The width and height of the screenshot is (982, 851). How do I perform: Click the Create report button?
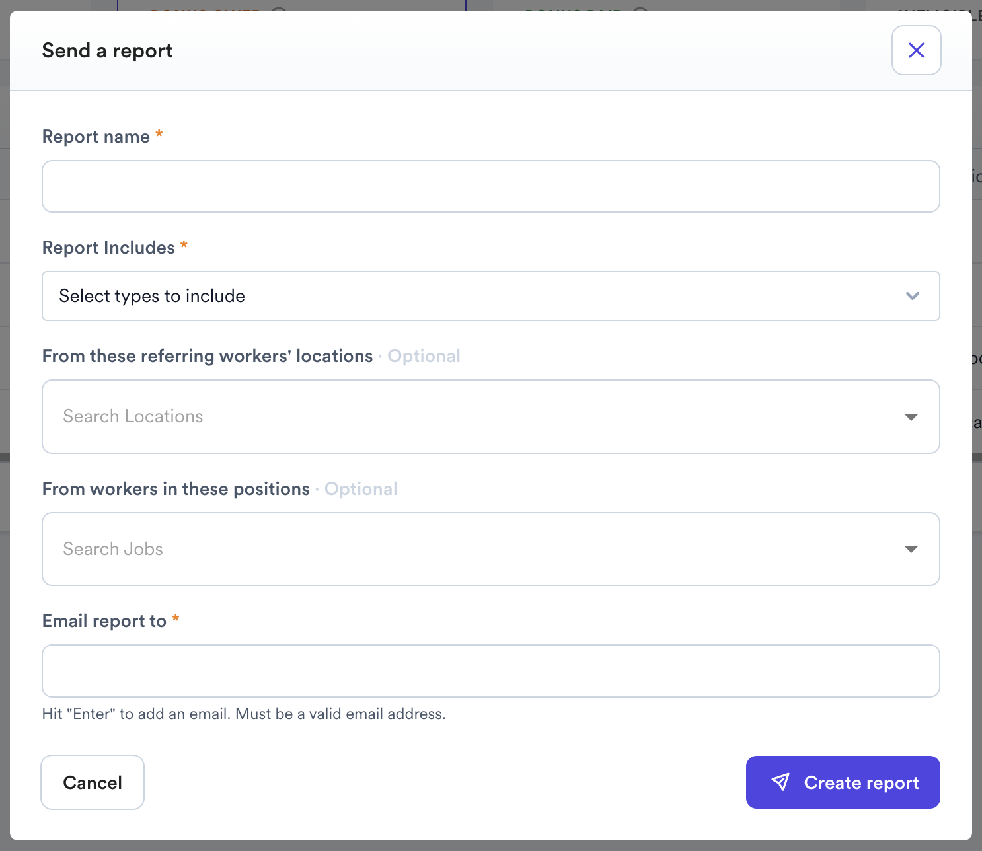coord(843,782)
